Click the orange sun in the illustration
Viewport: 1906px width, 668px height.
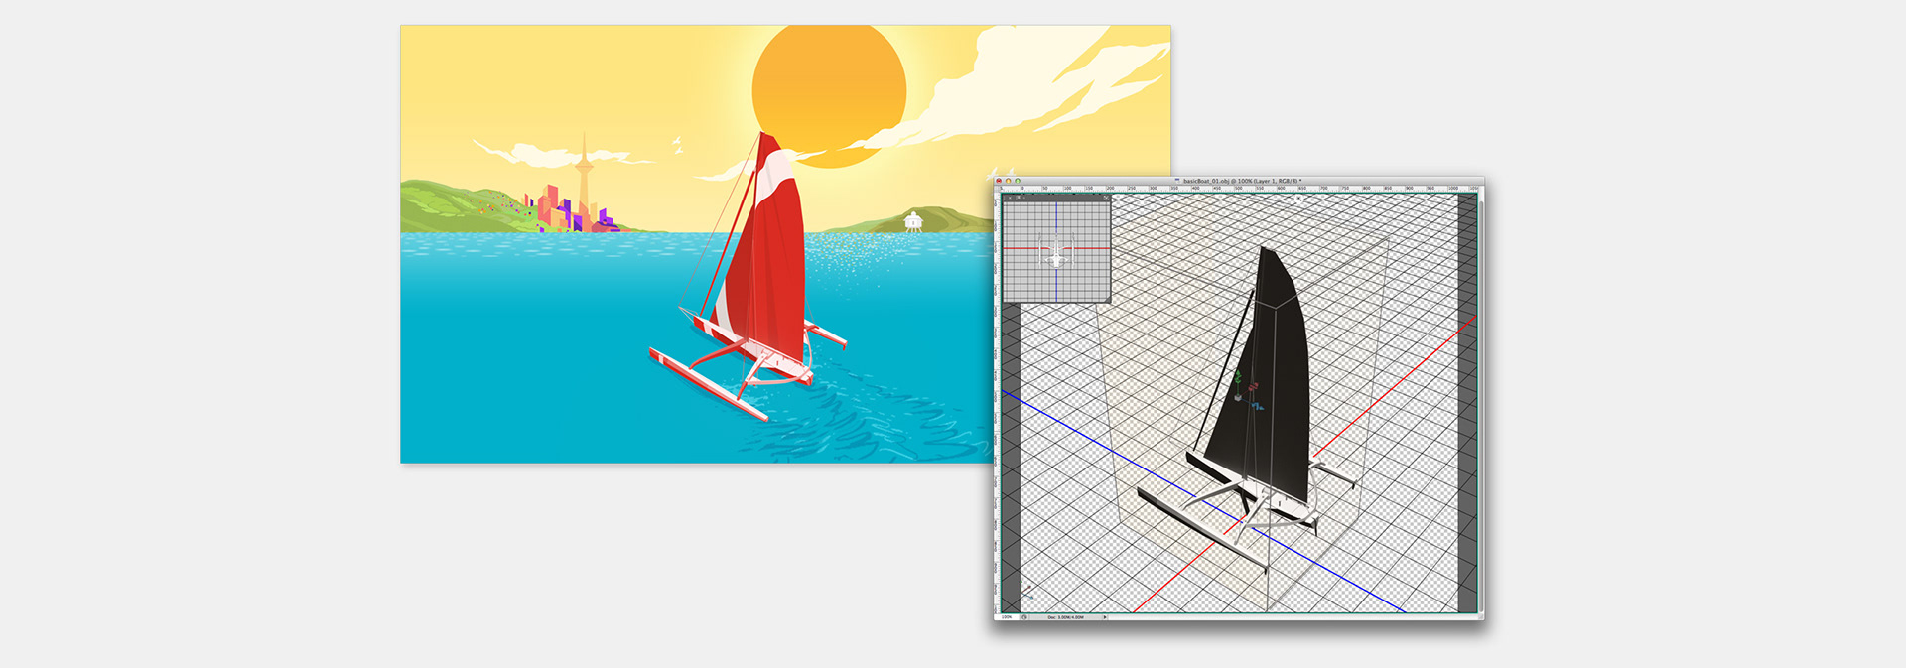(x=829, y=94)
